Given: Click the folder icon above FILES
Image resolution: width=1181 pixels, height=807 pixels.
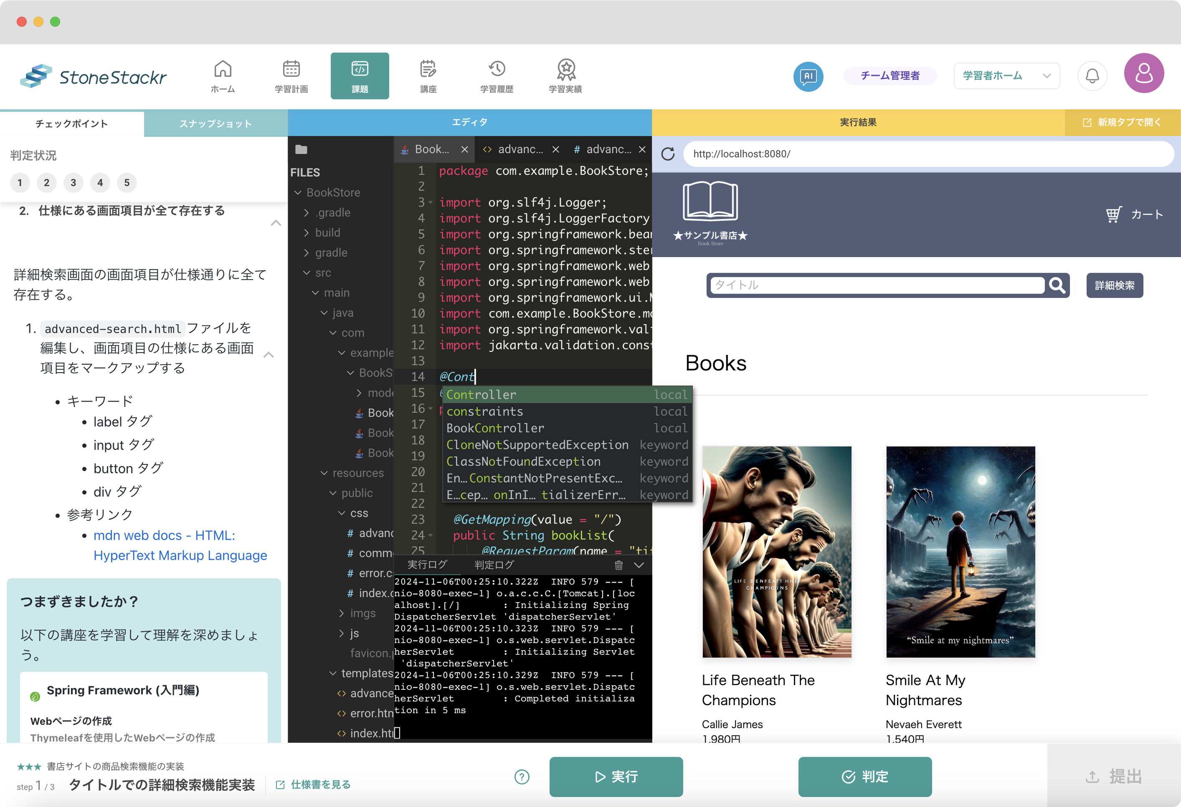Looking at the screenshot, I should [x=302, y=149].
